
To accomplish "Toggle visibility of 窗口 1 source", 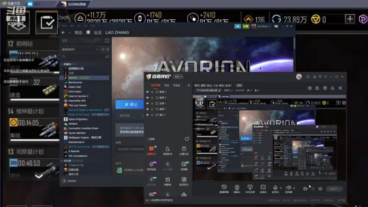I will (147, 115).
